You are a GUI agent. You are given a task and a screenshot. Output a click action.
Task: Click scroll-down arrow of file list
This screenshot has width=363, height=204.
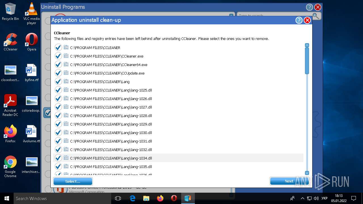click(307, 173)
